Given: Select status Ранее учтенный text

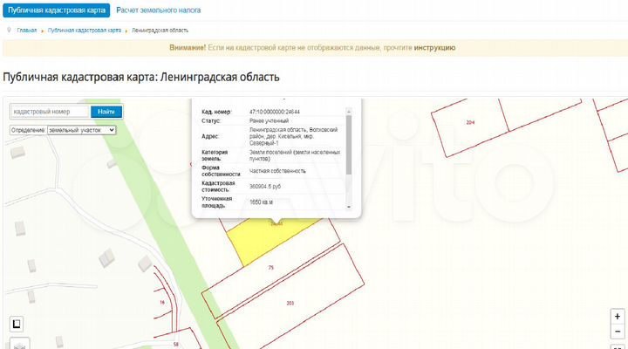Looking at the screenshot, I should 269,121.
